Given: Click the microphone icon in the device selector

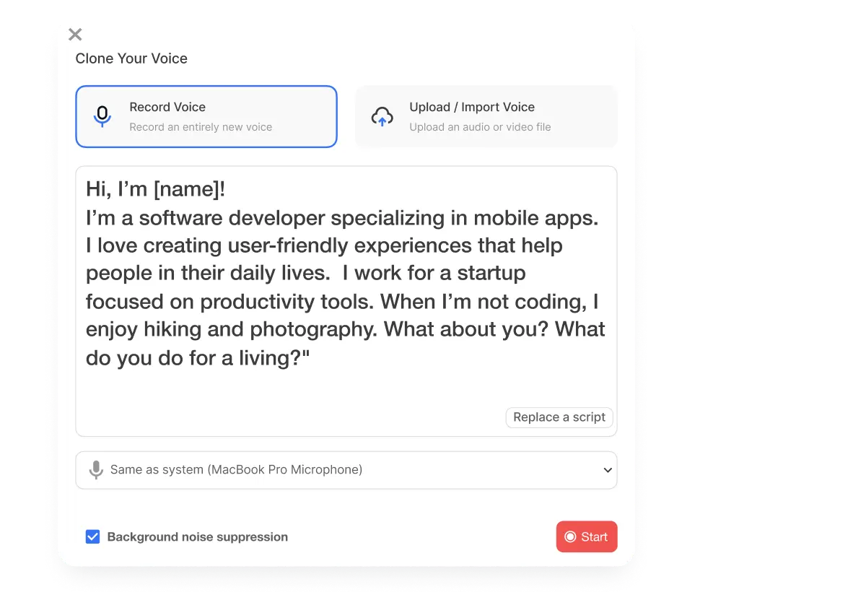Looking at the screenshot, I should tap(97, 469).
